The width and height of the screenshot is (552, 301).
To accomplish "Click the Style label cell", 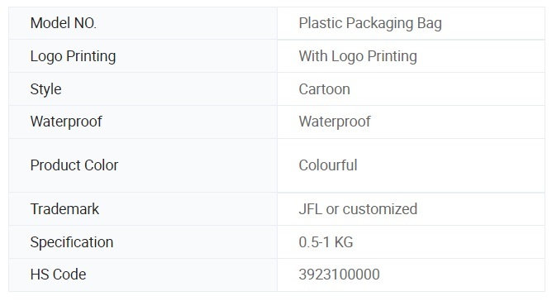I will tap(143, 89).
